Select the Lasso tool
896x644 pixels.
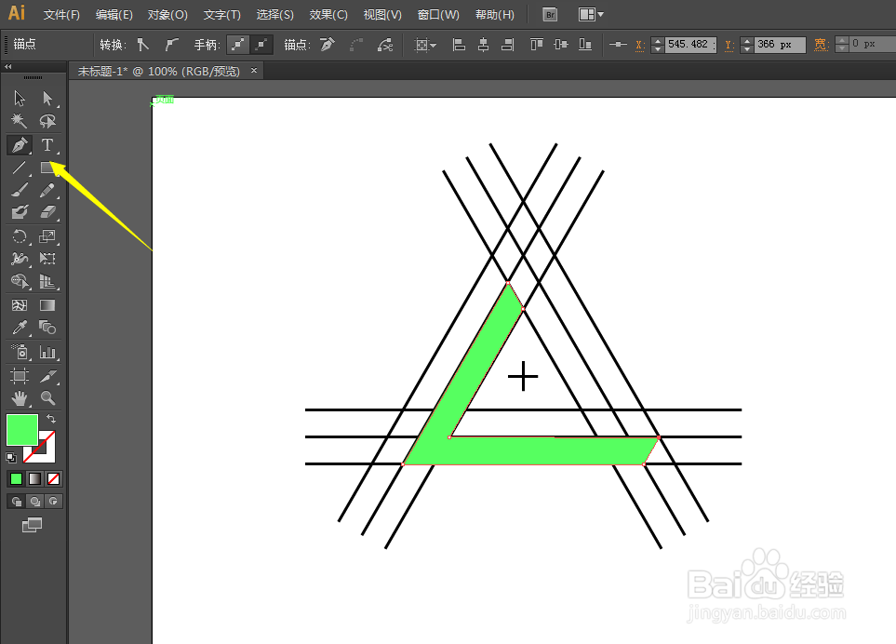coord(47,121)
